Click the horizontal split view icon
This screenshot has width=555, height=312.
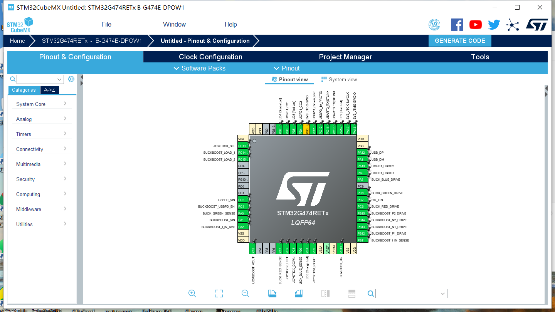pos(351,294)
